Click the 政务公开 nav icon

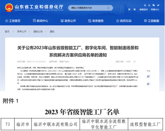[x=62, y=21]
